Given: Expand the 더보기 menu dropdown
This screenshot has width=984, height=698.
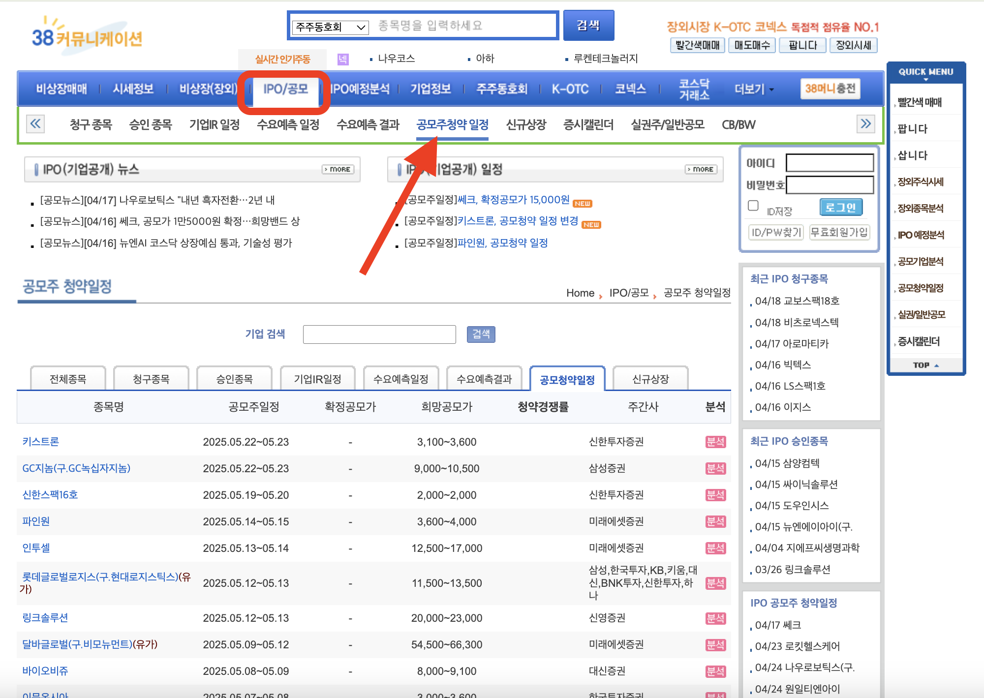Looking at the screenshot, I should 753,89.
